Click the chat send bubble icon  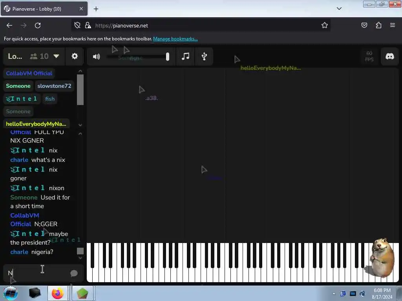click(74, 273)
